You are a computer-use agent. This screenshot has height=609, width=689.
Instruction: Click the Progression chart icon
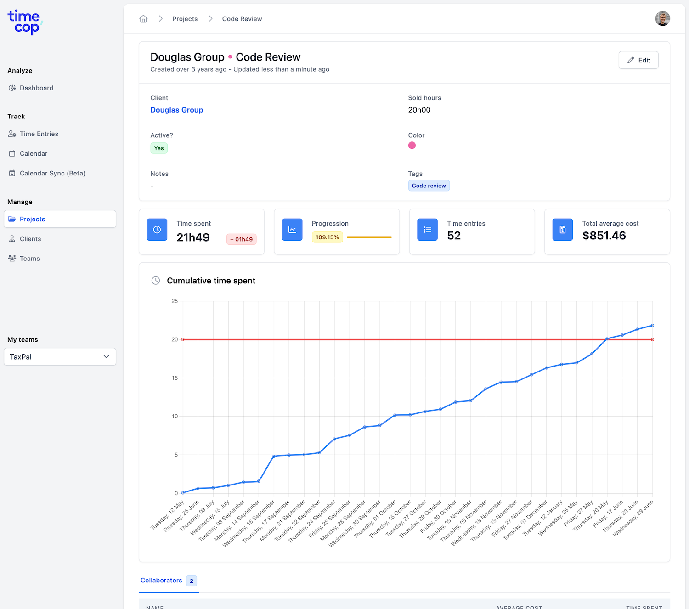coord(292,230)
